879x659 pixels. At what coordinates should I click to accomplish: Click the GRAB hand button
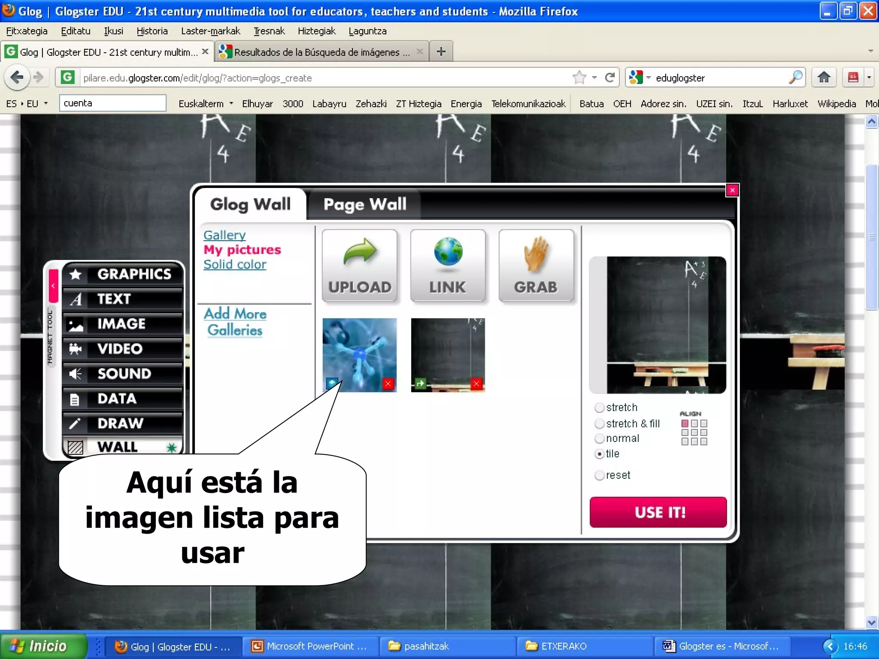[x=536, y=266]
